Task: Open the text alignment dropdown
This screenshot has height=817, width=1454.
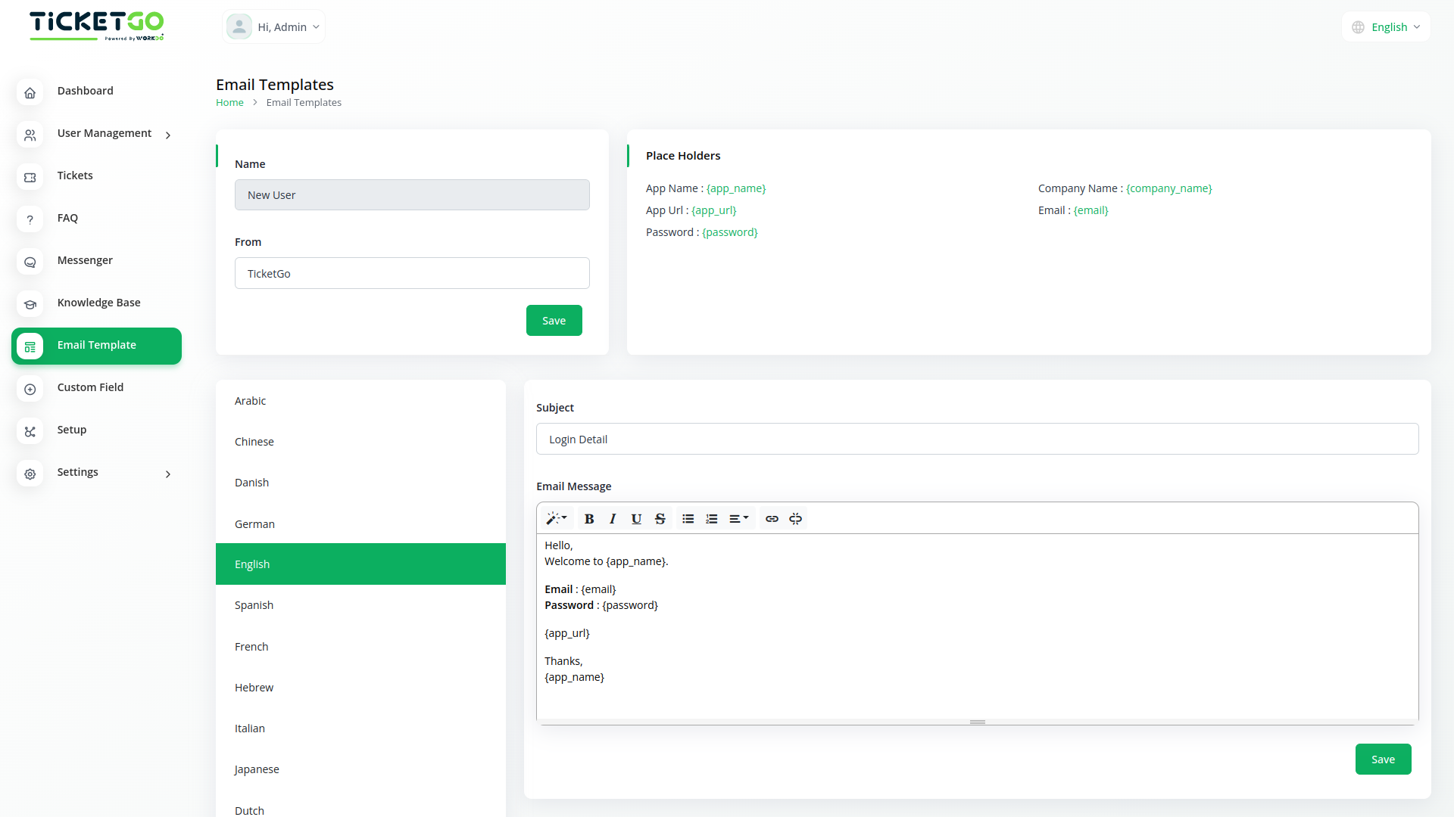Action: pos(739,518)
